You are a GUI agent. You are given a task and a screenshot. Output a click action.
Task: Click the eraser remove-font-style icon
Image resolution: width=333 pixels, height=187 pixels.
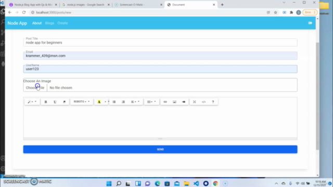pyautogui.click(x=64, y=102)
